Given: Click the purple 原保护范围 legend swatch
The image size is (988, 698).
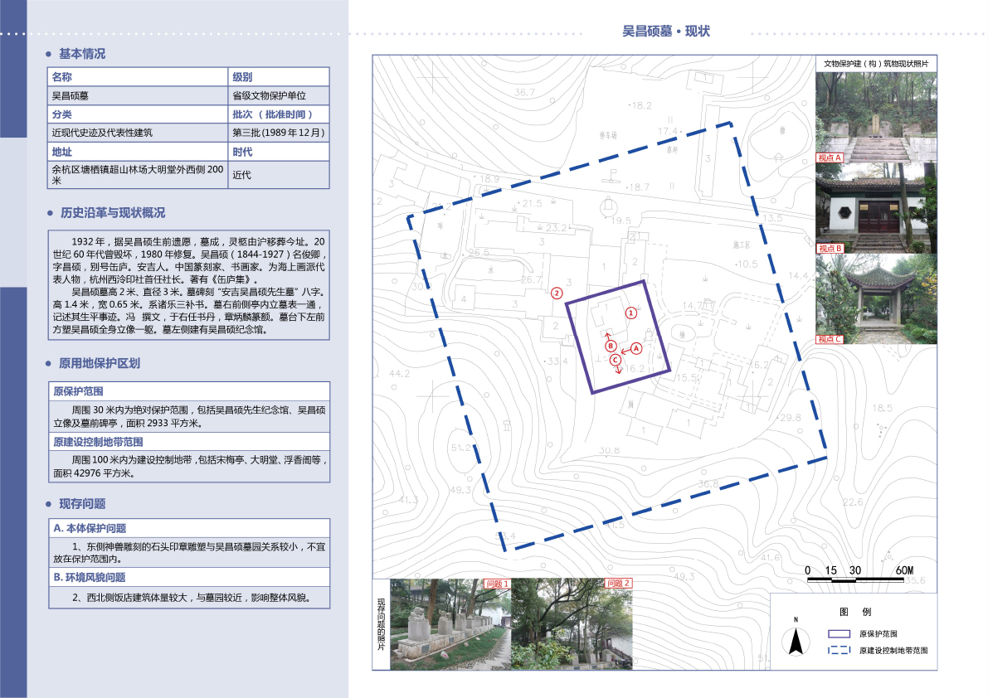Looking at the screenshot, I should (840, 634).
